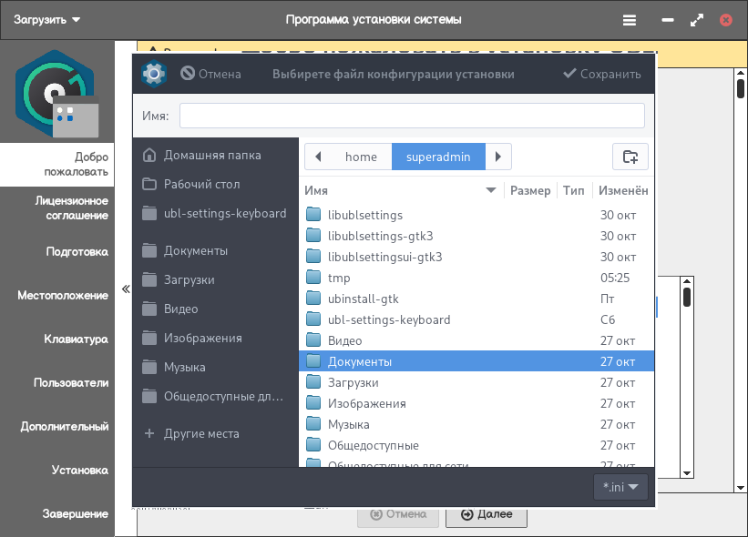Navigate back with left path arrow
748x537 pixels.
[x=318, y=157]
